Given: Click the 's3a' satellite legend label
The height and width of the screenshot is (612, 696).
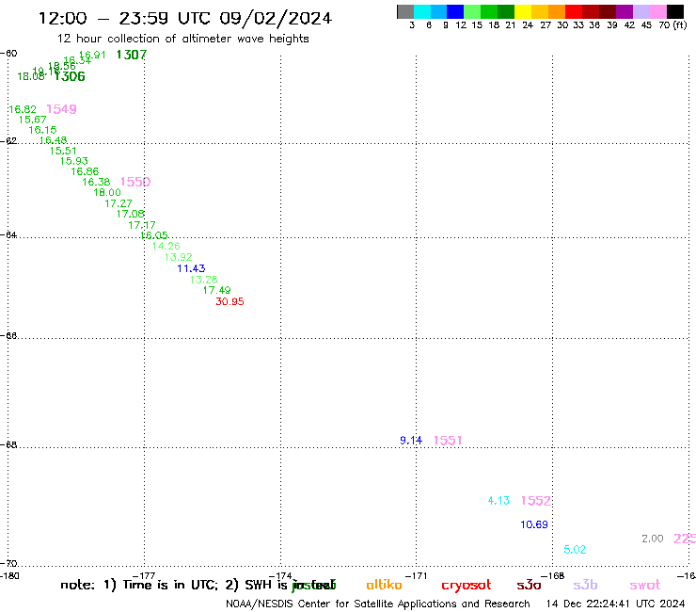Looking at the screenshot, I should pyautogui.click(x=530, y=586).
